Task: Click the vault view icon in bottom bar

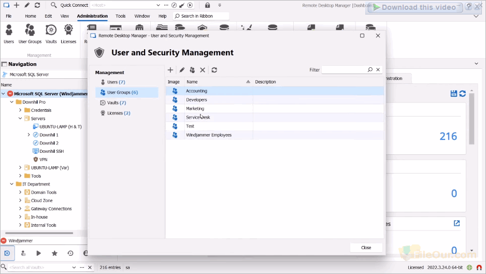Action: tap(7, 253)
